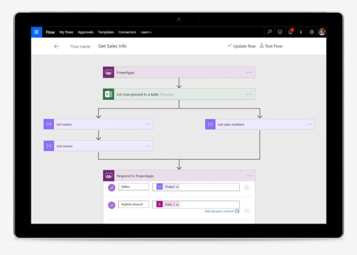
Task: Go back with the left arrow
Action: click(x=57, y=46)
